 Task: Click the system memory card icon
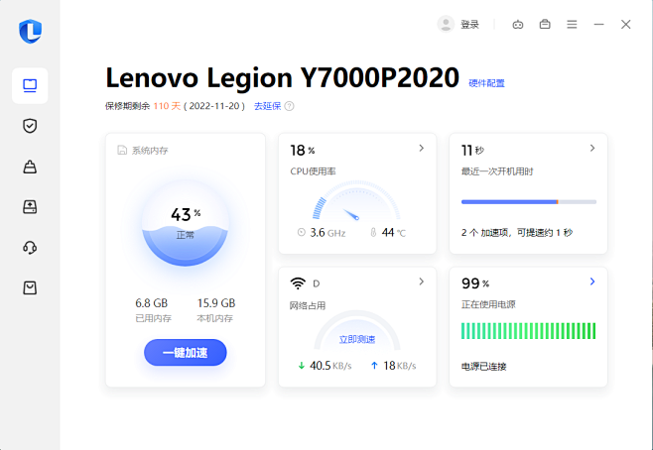pos(122,150)
